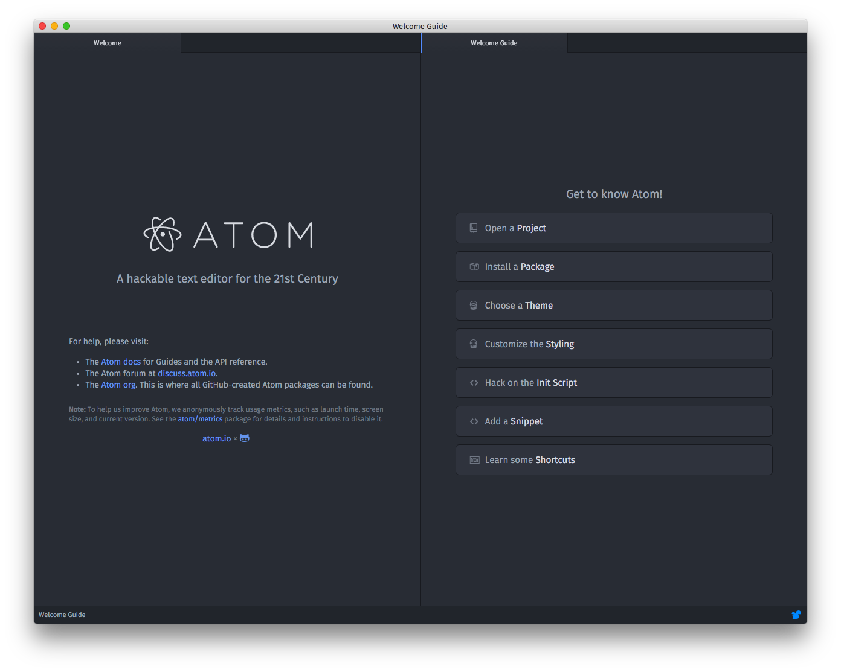Viewport: 841px width, 672px height.
Task: Click the Atom logo icon
Action: coord(163,234)
